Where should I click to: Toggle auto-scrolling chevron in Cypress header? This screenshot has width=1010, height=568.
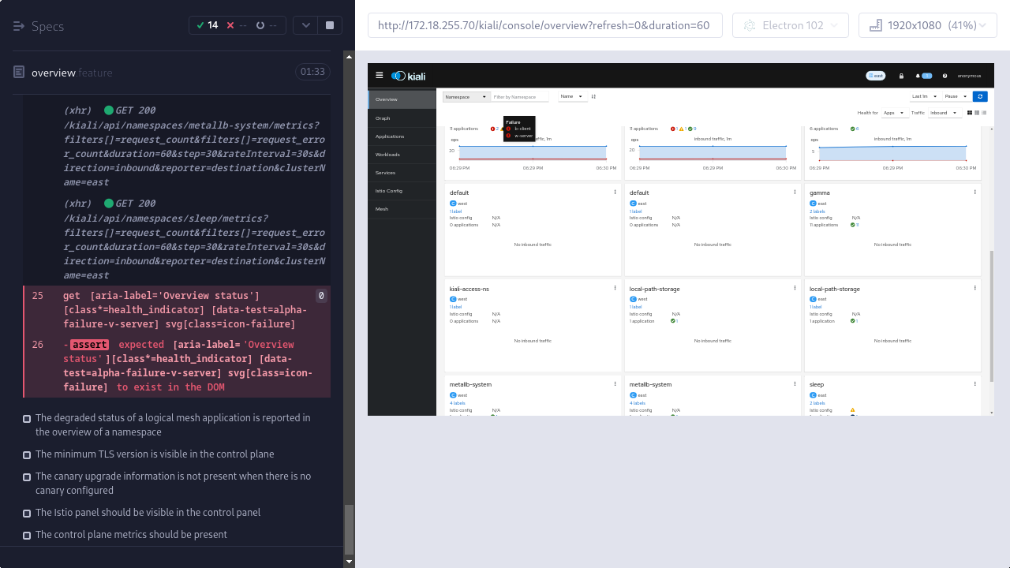307,25
